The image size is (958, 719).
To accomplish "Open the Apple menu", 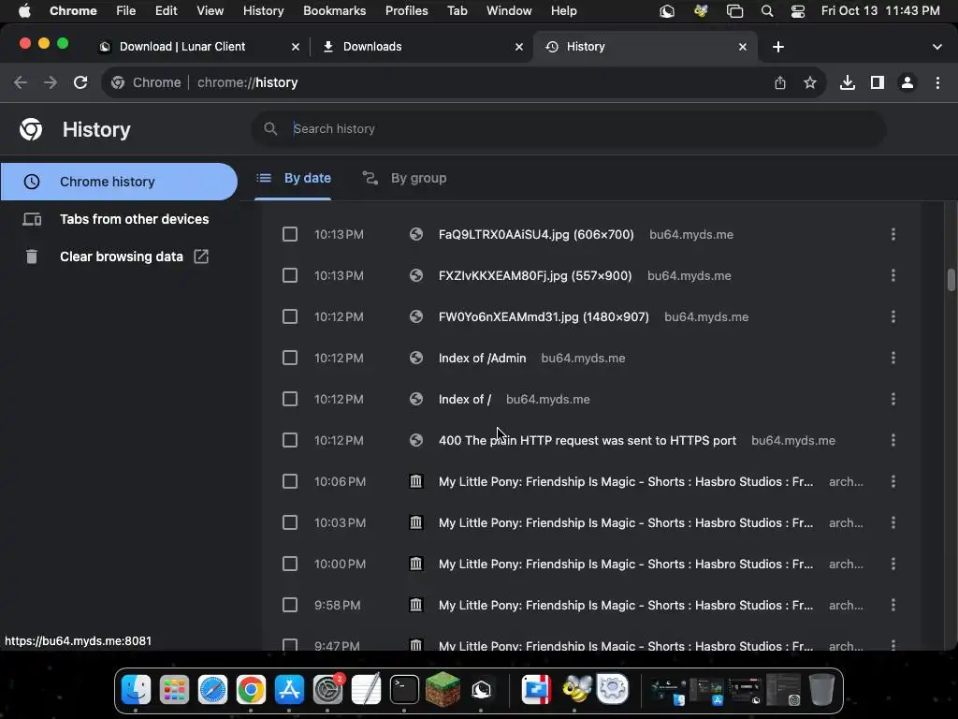I will pos(24,11).
